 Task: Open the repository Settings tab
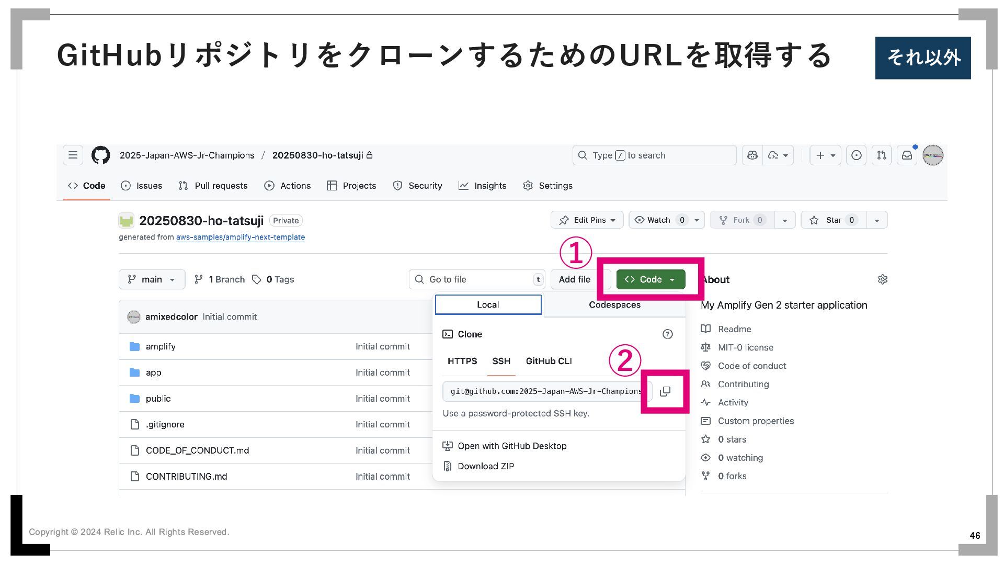click(548, 186)
